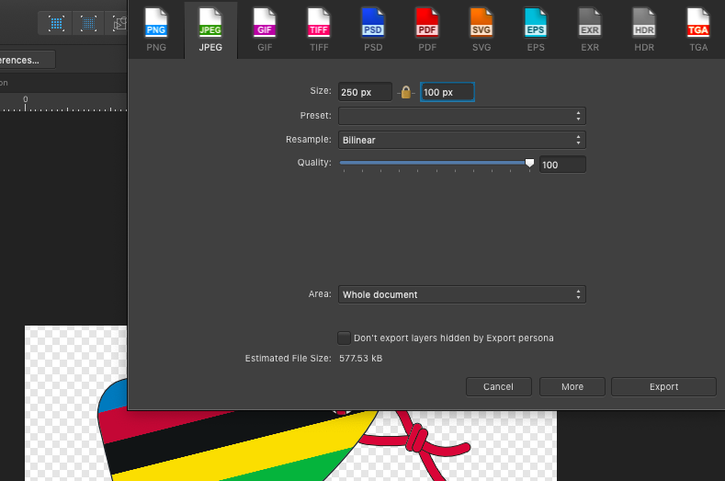Select the JPEG export format

click(x=210, y=29)
